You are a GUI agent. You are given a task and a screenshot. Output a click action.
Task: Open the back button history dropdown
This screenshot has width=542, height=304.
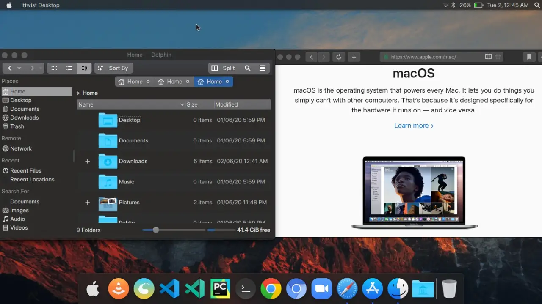[19, 68]
